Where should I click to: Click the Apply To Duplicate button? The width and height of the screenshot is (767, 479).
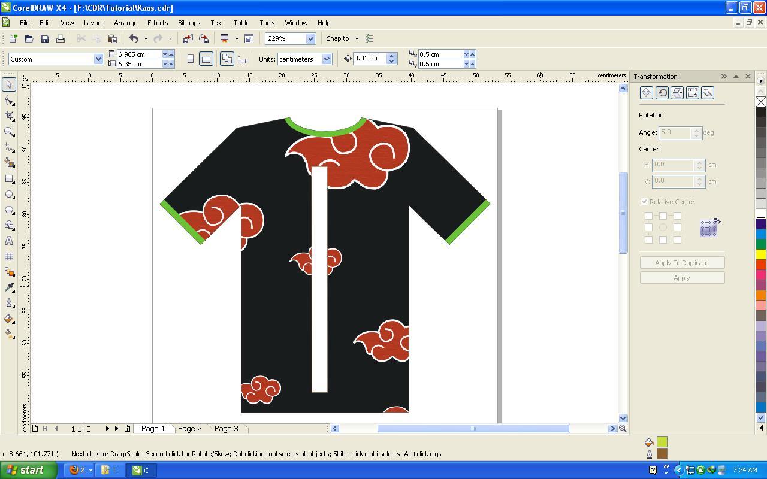tap(682, 263)
